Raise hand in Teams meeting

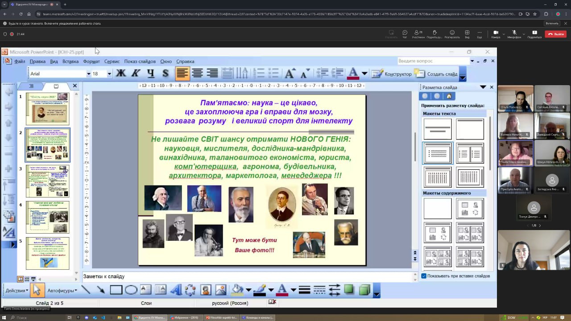pos(434,34)
